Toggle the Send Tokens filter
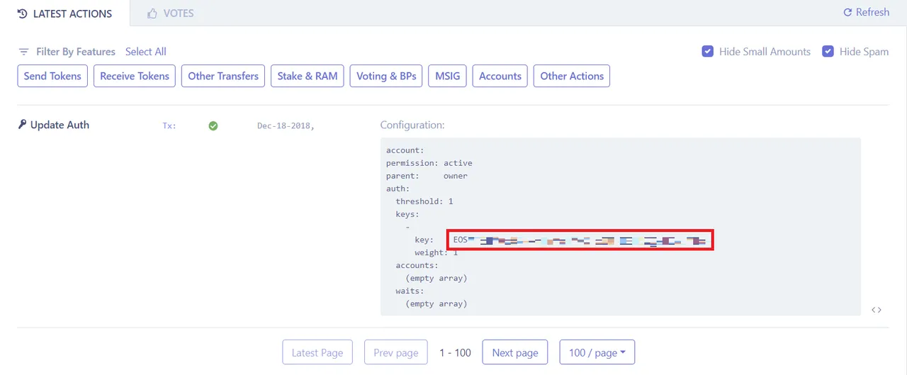907x375 pixels. [52, 76]
